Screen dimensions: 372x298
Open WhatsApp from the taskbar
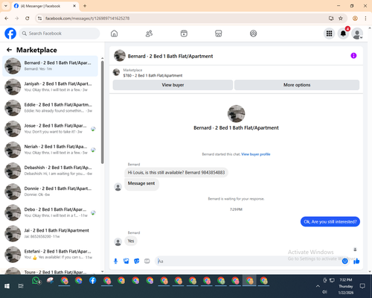click(36, 281)
